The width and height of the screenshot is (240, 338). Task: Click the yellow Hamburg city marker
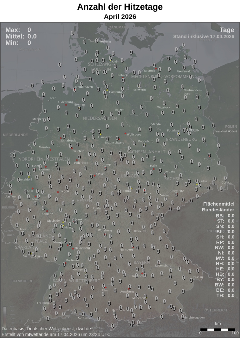(x=107, y=90)
